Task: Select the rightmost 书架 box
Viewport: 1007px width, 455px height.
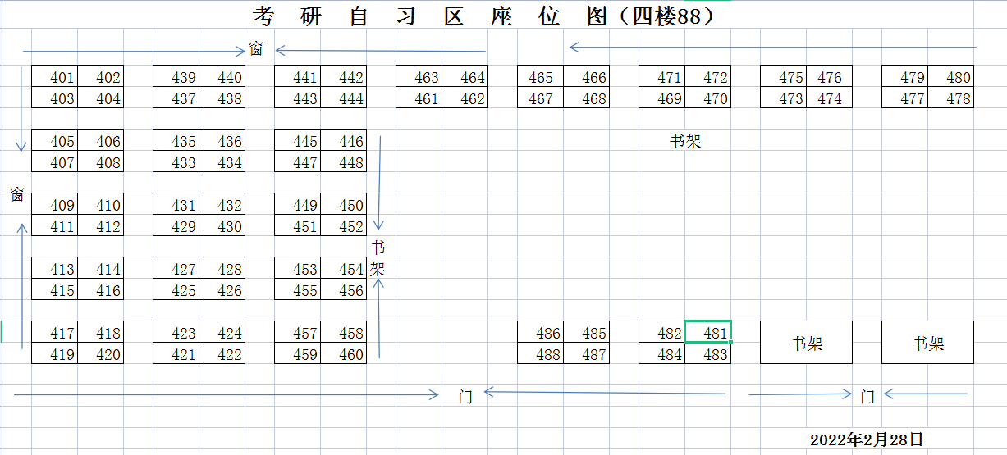Action: tap(927, 343)
